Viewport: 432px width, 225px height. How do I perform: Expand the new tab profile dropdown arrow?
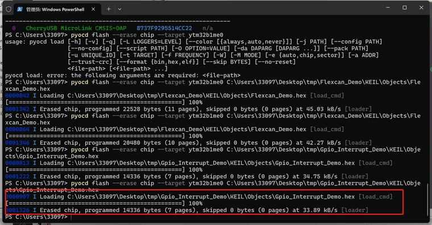(119, 9)
